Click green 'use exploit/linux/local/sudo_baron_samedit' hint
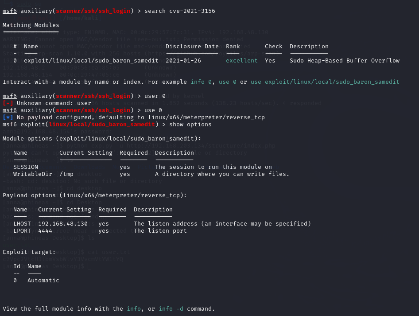 [325, 82]
